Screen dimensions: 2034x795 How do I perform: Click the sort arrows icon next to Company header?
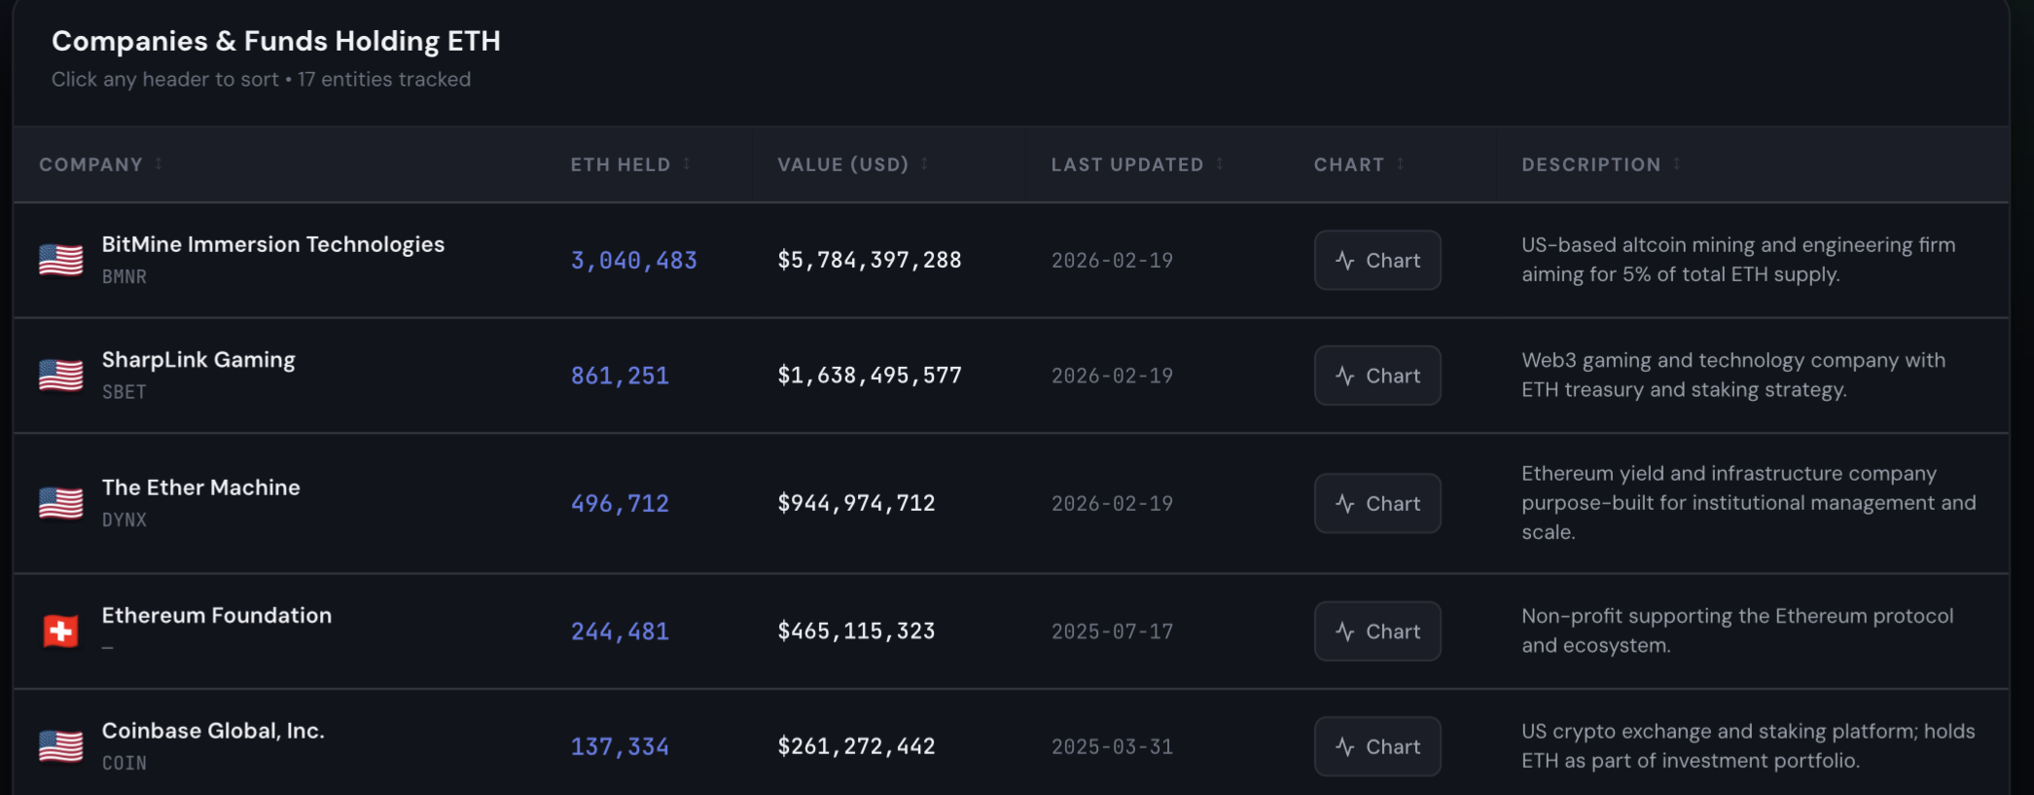point(159,164)
